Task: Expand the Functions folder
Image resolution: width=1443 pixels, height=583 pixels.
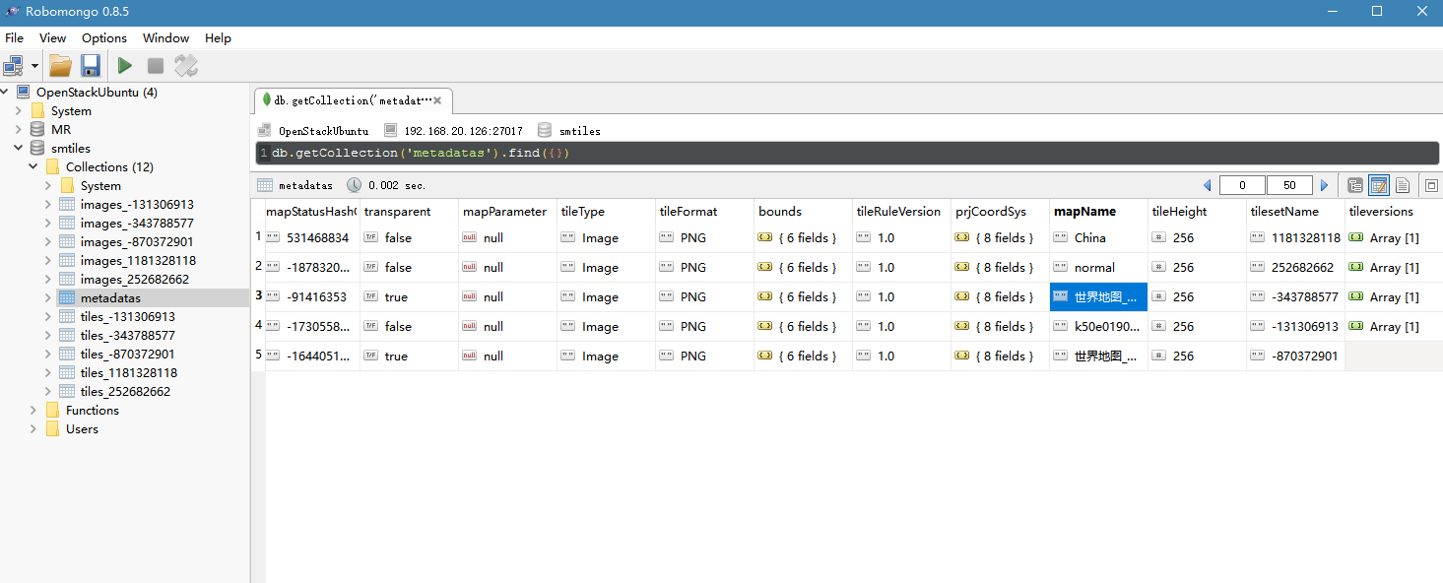Action: click(x=33, y=411)
